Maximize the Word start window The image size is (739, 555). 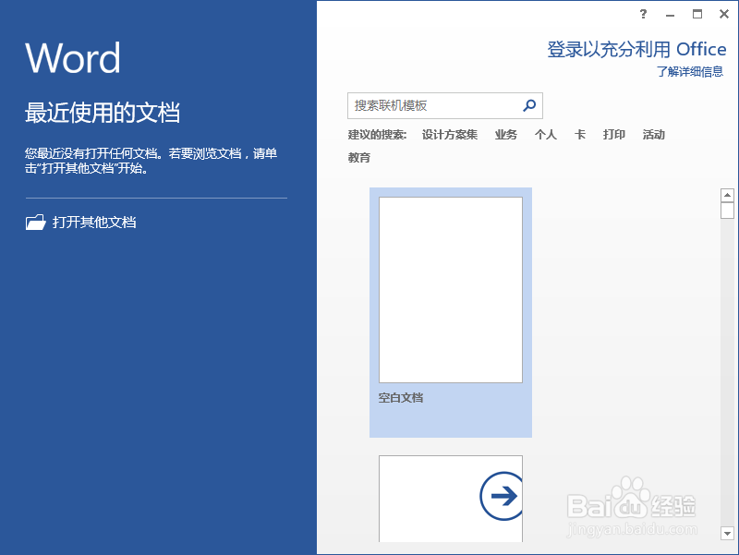point(697,14)
